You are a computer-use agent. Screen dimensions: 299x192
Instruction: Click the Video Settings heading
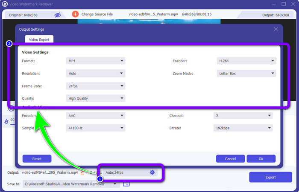pyautogui.click(x=35, y=52)
